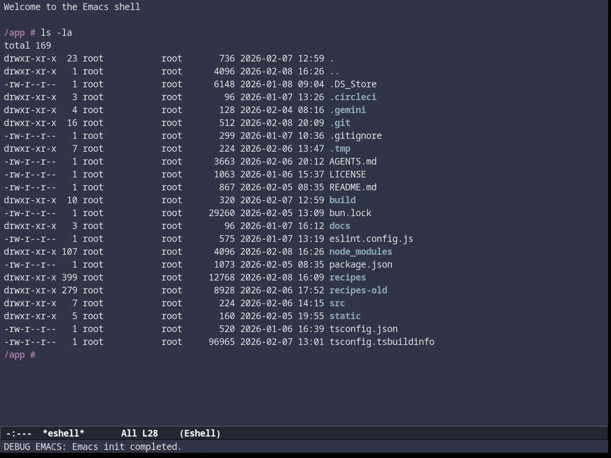Click the LICENSE file name

[x=348, y=174]
